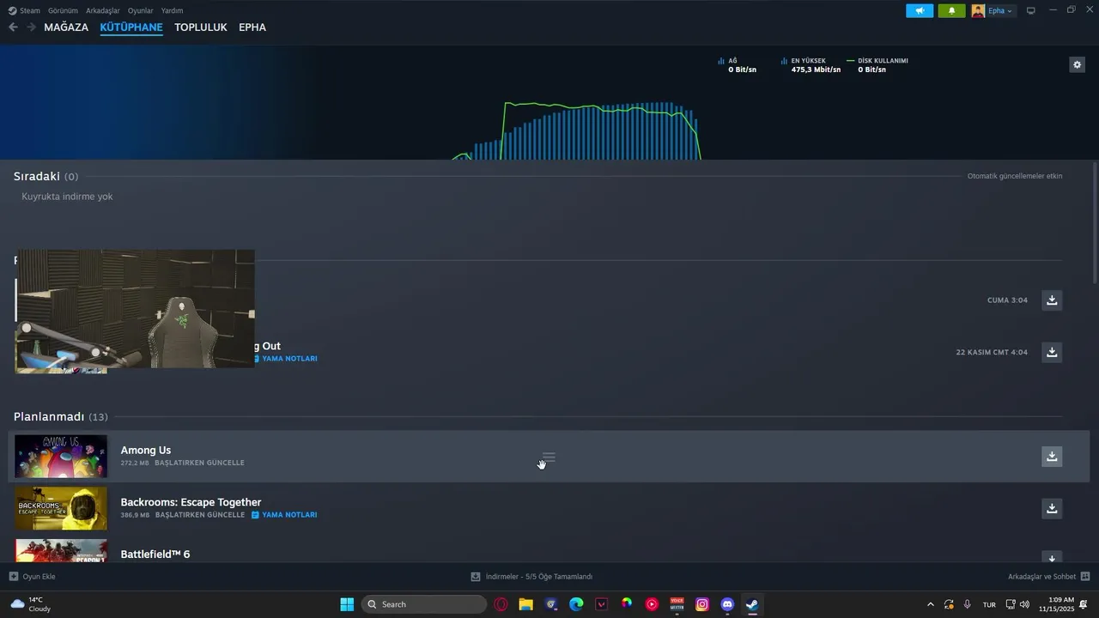Viewport: 1099px width, 618px height.
Task: Open the Steam menu
Action: pyautogui.click(x=24, y=11)
